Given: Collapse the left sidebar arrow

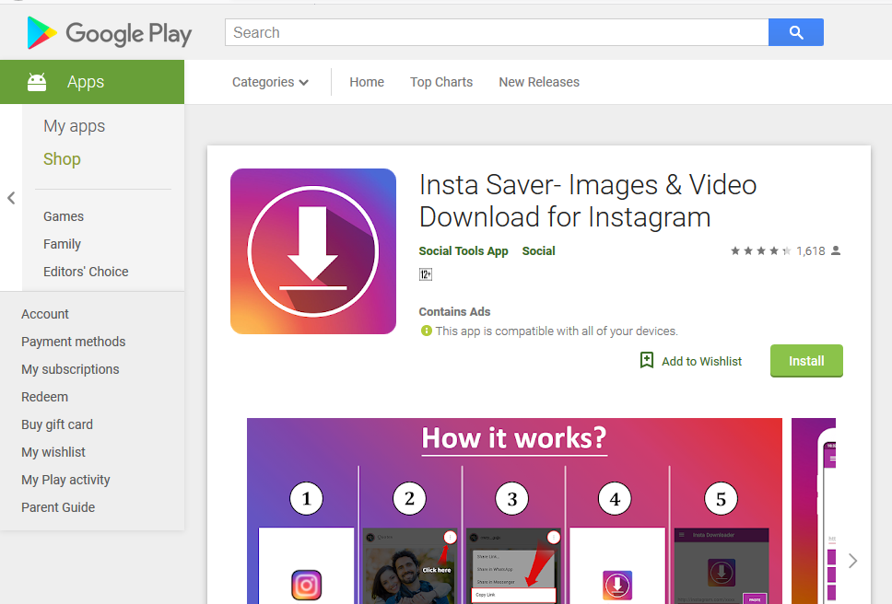Looking at the screenshot, I should (x=11, y=198).
